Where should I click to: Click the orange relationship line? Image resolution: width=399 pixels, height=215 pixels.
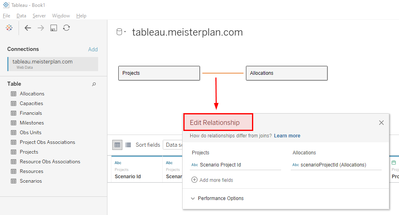click(x=223, y=73)
